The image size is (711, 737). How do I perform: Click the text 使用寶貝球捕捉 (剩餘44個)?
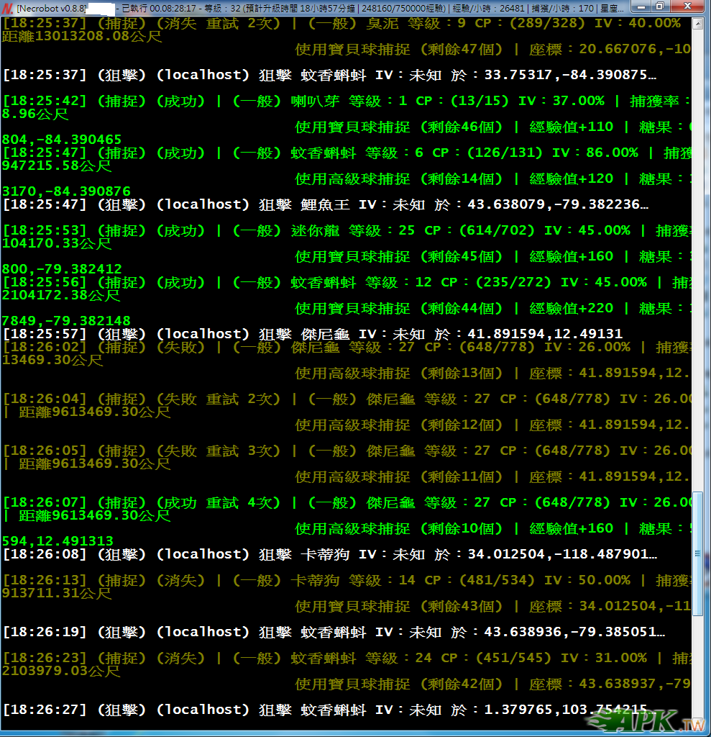399,308
